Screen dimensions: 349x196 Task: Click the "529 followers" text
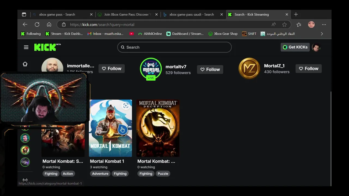[178, 73]
